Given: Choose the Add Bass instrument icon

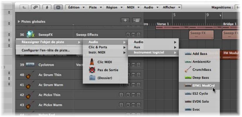Looking at the screenshot, I should coord(188,54).
